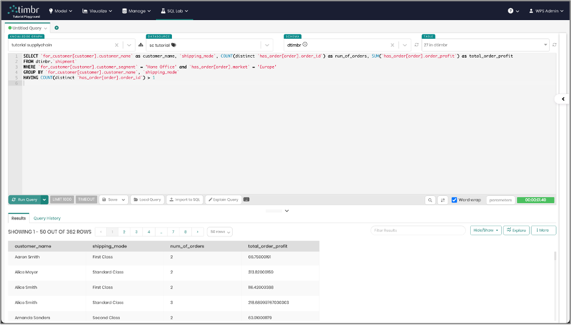This screenshot has height=325, width=571.
Task: Expand the SQL Lab menu
Action: (x=174, y=11)
